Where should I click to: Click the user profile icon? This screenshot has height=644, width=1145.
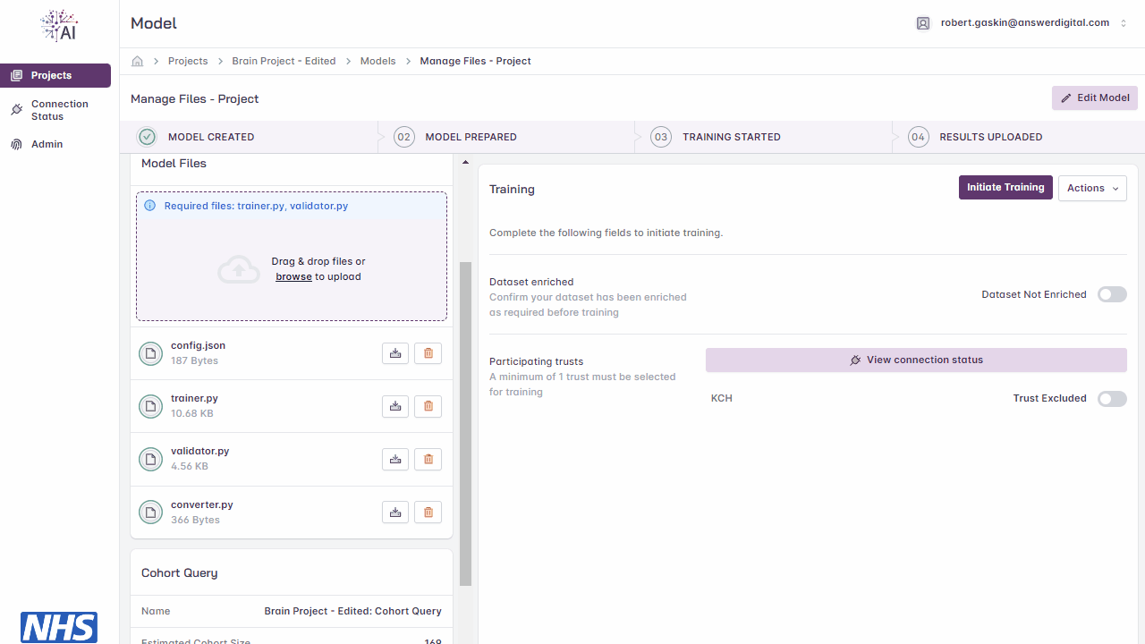923,23
